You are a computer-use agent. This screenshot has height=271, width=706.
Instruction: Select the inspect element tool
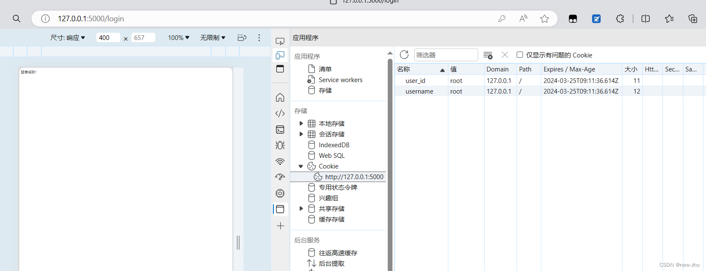280,41
